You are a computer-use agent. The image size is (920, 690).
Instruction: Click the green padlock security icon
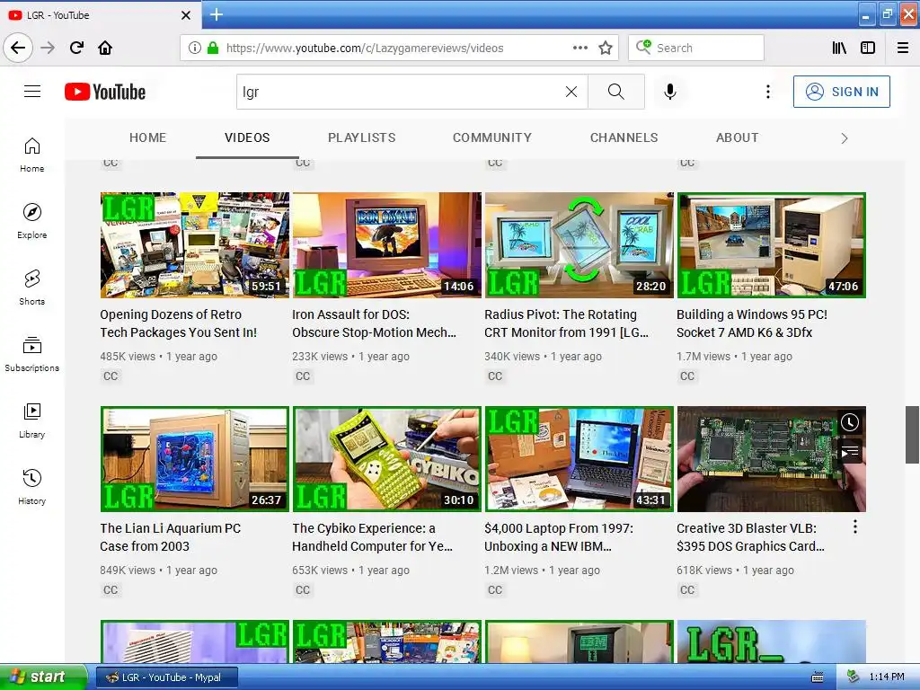(213, 48)
